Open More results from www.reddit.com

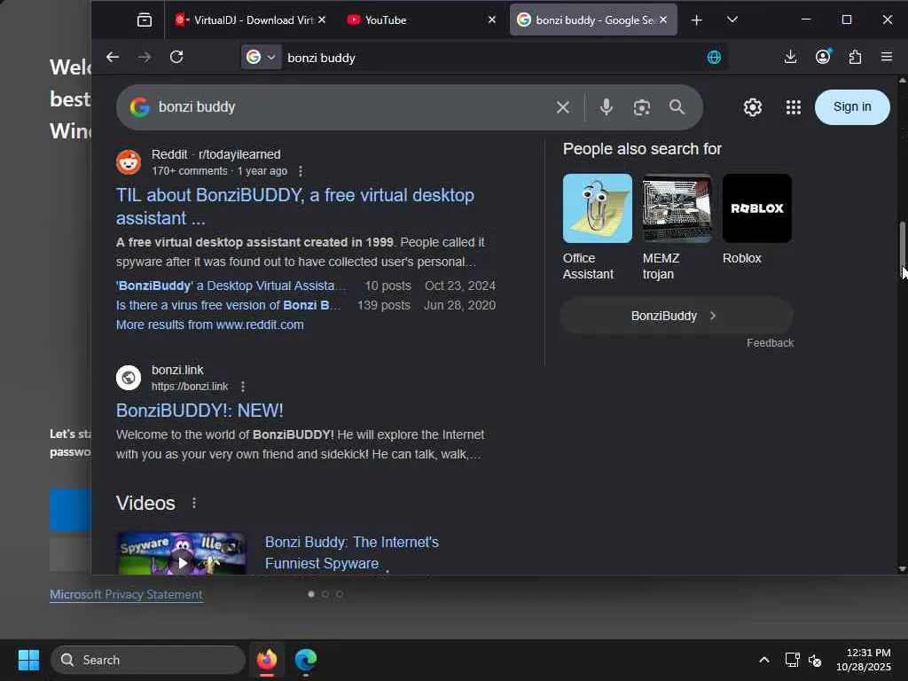209,325
